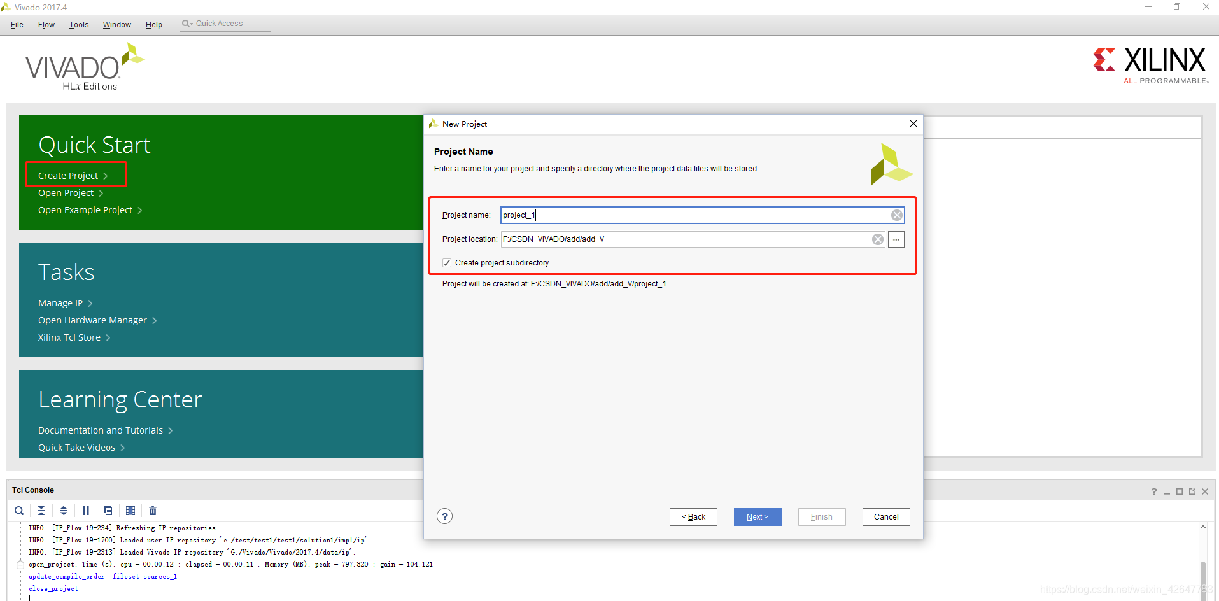Image resolution: width=1219 pixels, height=601 pixels.
Task: Open the Flow menu
Action: 46,25
